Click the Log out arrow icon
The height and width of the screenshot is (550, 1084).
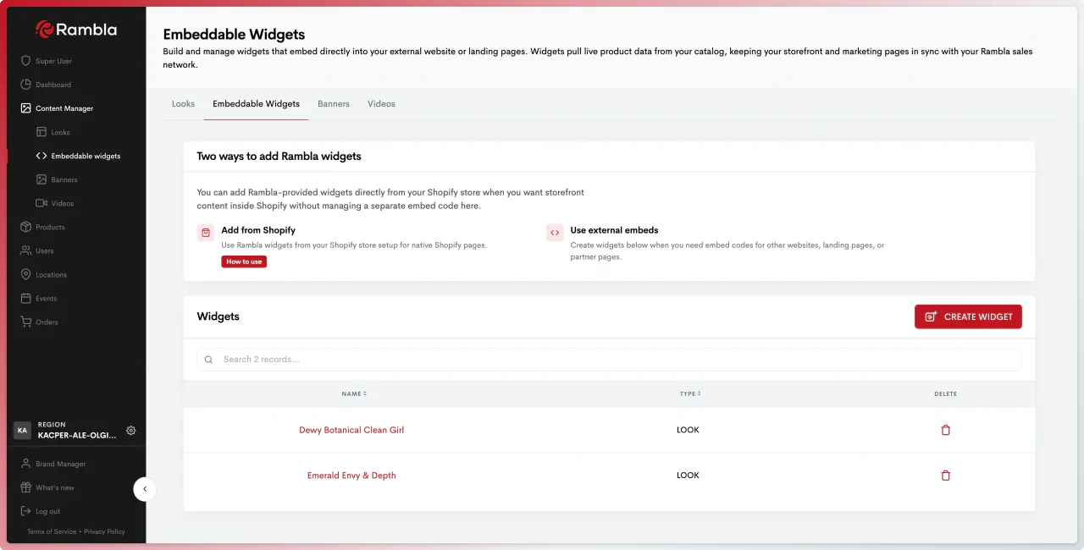pos(26,511)
